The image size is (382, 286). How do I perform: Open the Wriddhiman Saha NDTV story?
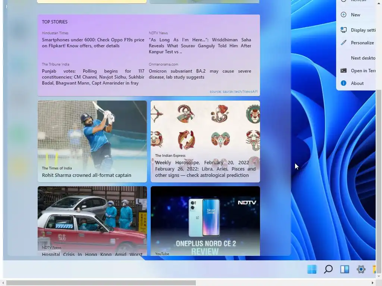click(200, 45)
